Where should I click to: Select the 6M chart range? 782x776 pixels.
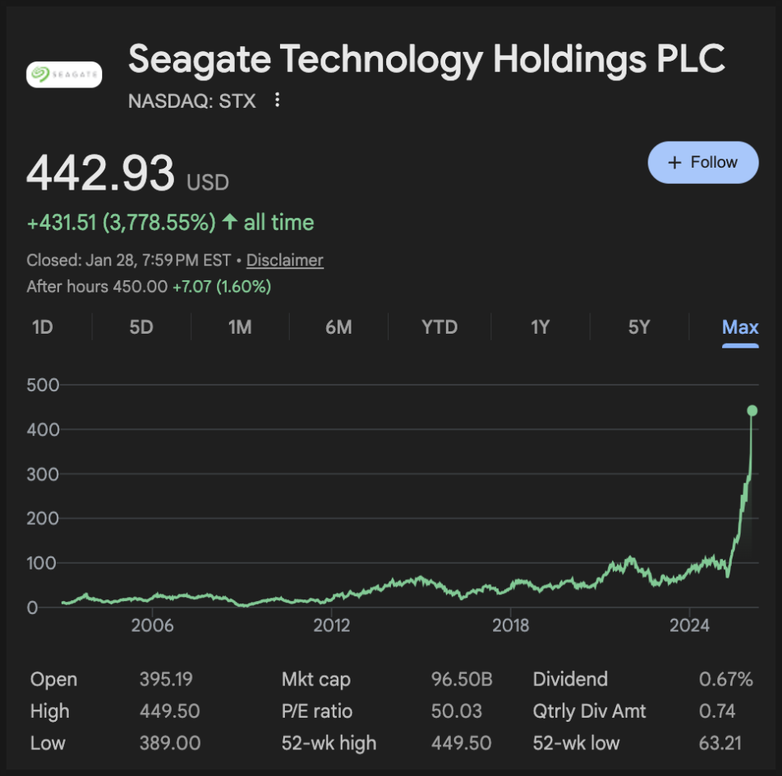pyautogui.click(x=338, y=327)
